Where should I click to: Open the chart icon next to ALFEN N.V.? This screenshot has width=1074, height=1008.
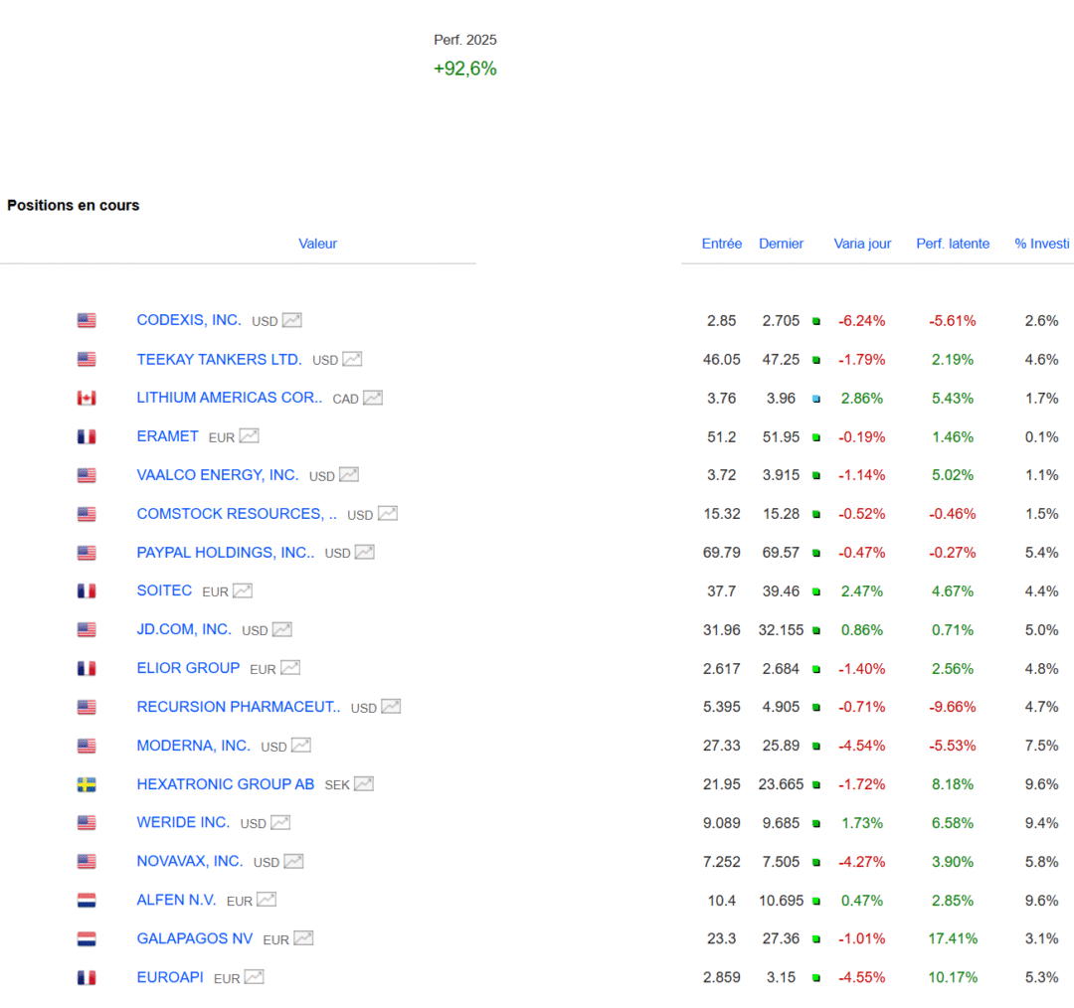coord(267,900)
